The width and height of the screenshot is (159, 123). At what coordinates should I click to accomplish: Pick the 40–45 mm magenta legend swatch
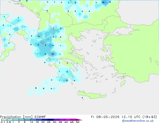(68, 120)
